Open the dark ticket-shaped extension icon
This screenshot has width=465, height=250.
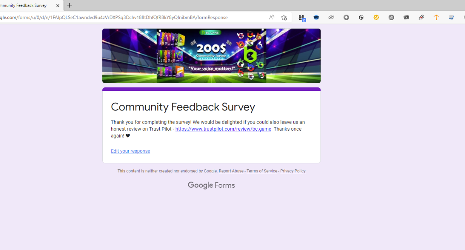point(406,17)
